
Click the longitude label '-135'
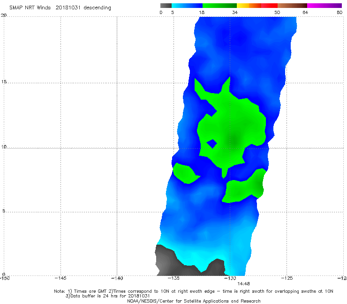173,278
